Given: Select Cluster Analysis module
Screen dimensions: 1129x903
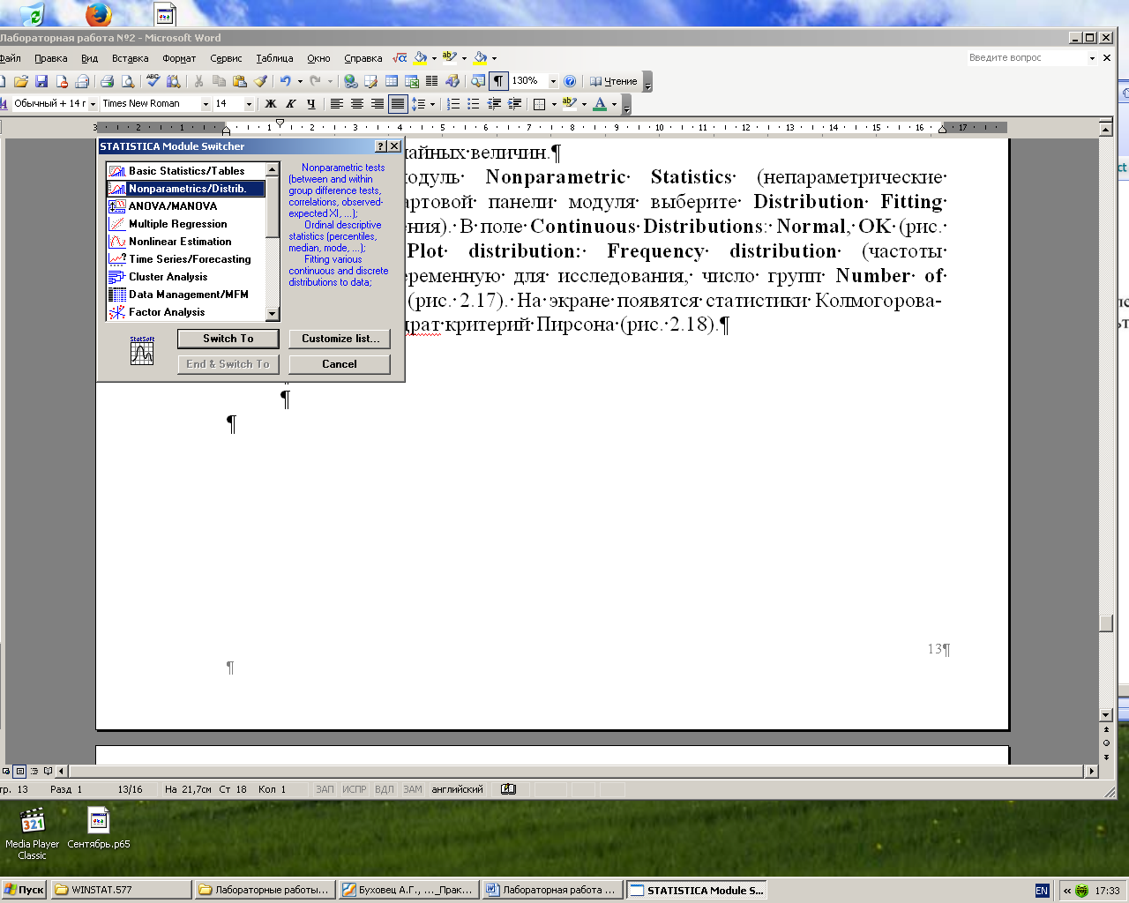Looking at the screenshot, I should click(186, 277).
